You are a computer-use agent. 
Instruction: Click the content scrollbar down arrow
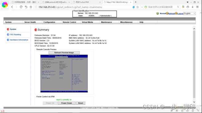[x=194, y=102]
